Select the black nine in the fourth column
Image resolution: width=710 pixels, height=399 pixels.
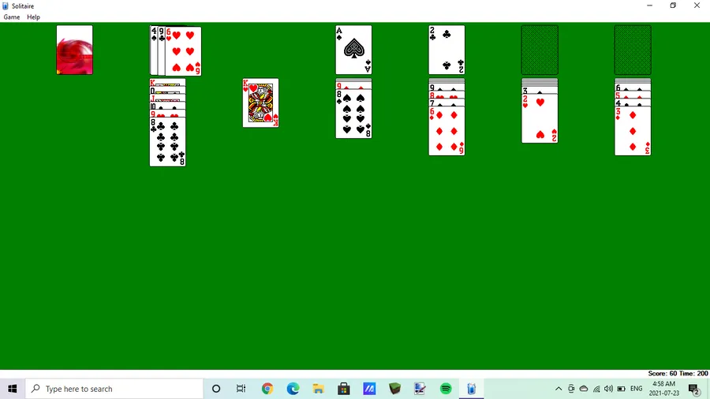[447, 88]
